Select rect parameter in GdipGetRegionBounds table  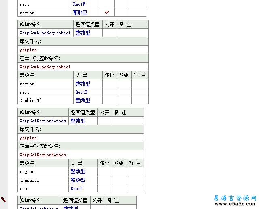click(x=43, y=188)
